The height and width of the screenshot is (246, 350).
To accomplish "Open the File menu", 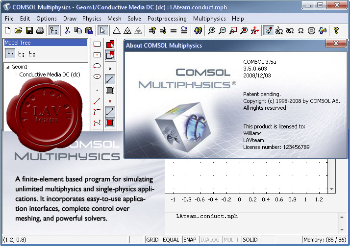I will 9,19.
